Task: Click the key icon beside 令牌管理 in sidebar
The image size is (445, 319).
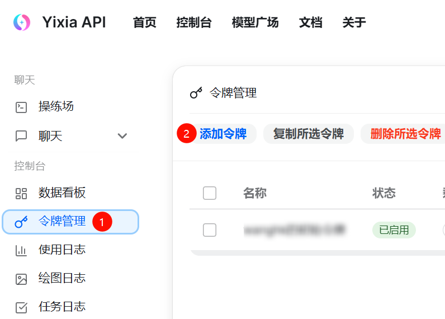Action: pyautogui.click(x=21, y=222)
